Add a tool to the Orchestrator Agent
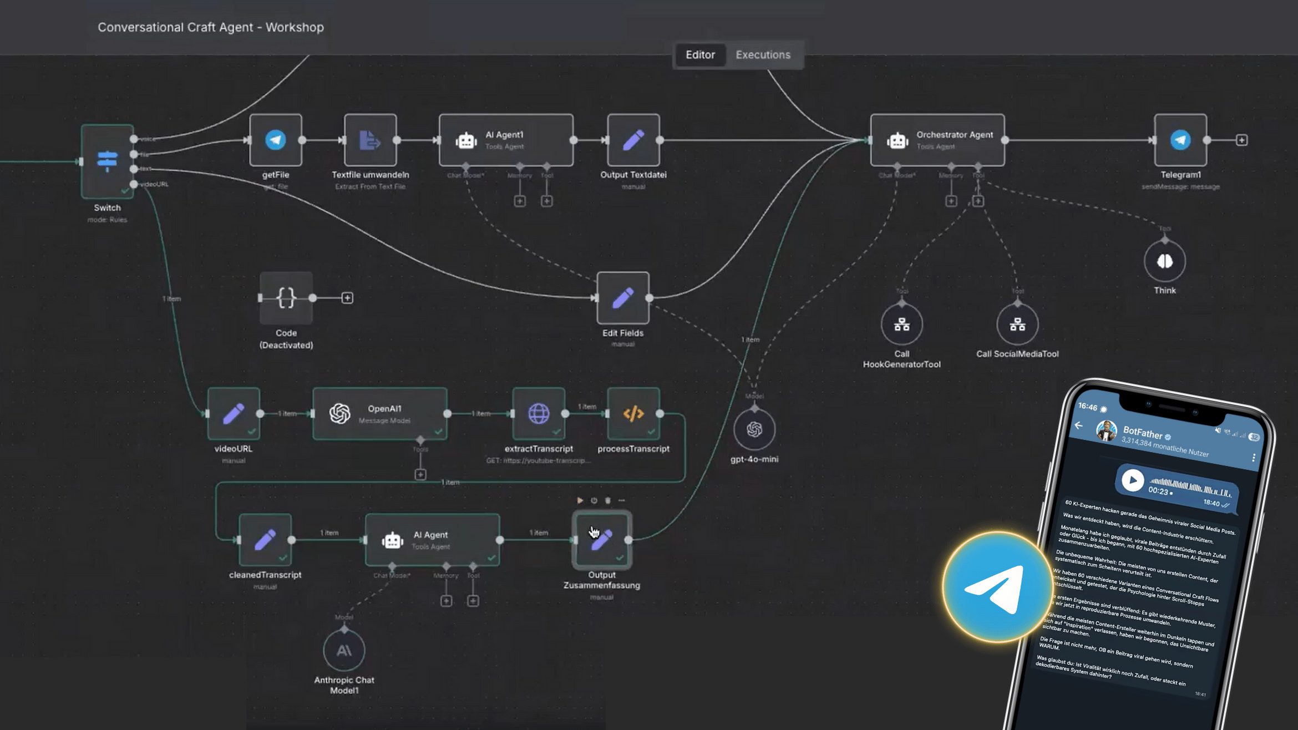Viewport: 1298px width, 730px height. click(x=978, y=200)
